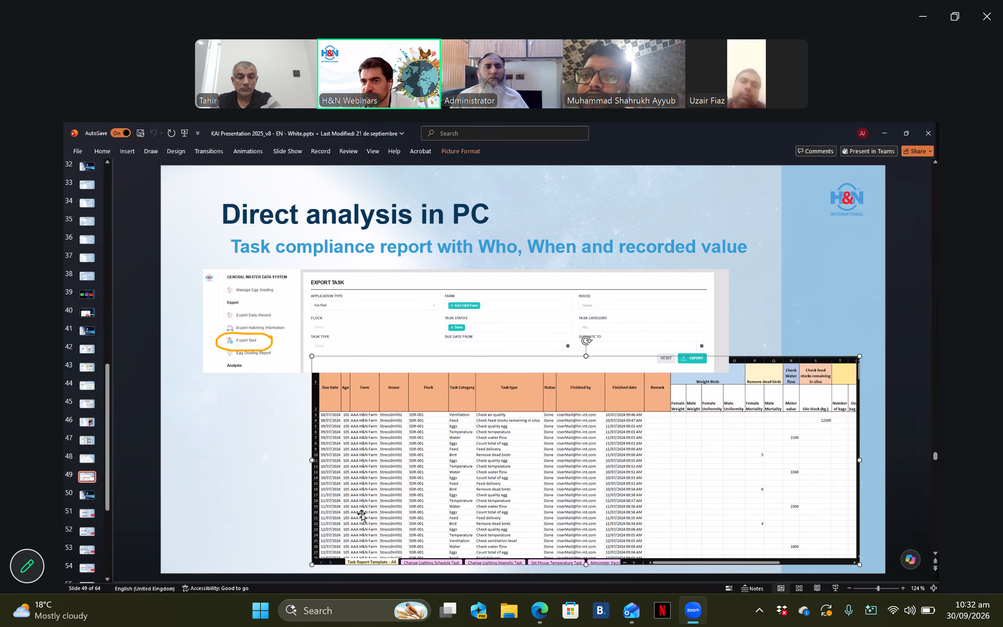1003x627 pixels.
Task: Select slide 50 thumbnail
Action: tap(87, 495)
